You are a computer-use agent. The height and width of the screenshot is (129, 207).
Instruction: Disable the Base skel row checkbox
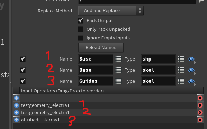[23, 70]
